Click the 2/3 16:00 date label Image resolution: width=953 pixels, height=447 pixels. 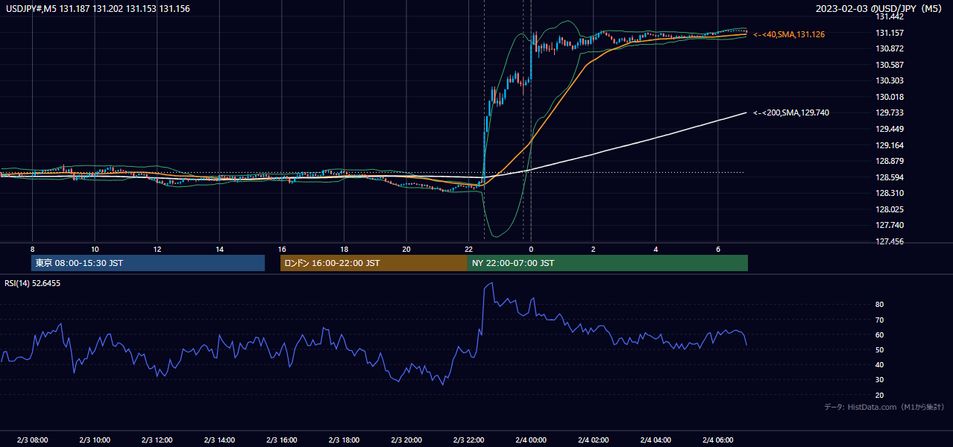(x=282, y=440)
